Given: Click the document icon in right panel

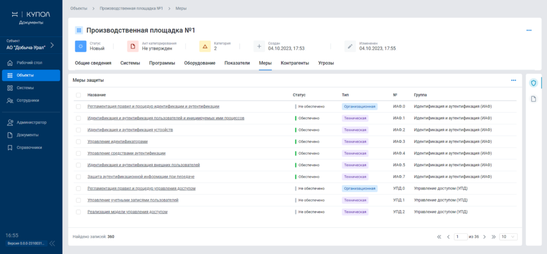Looking at the screenshot, I should [x=533, y=99].
